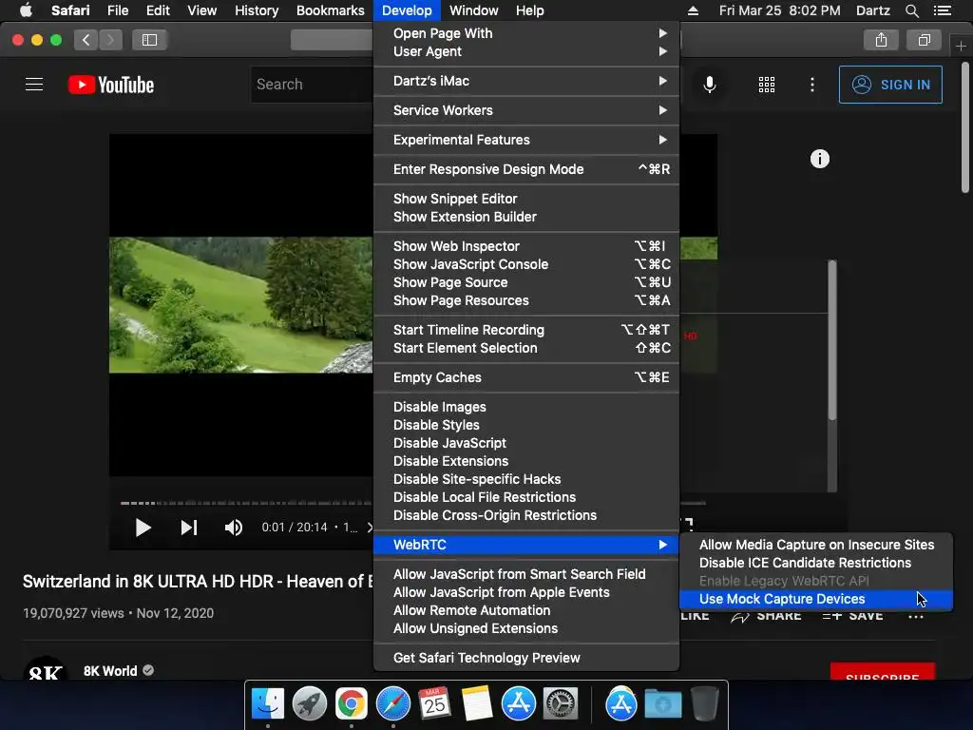Select Enter Responsive Design Mode
This screenshot has height=730, width=973.
(526, 169)
